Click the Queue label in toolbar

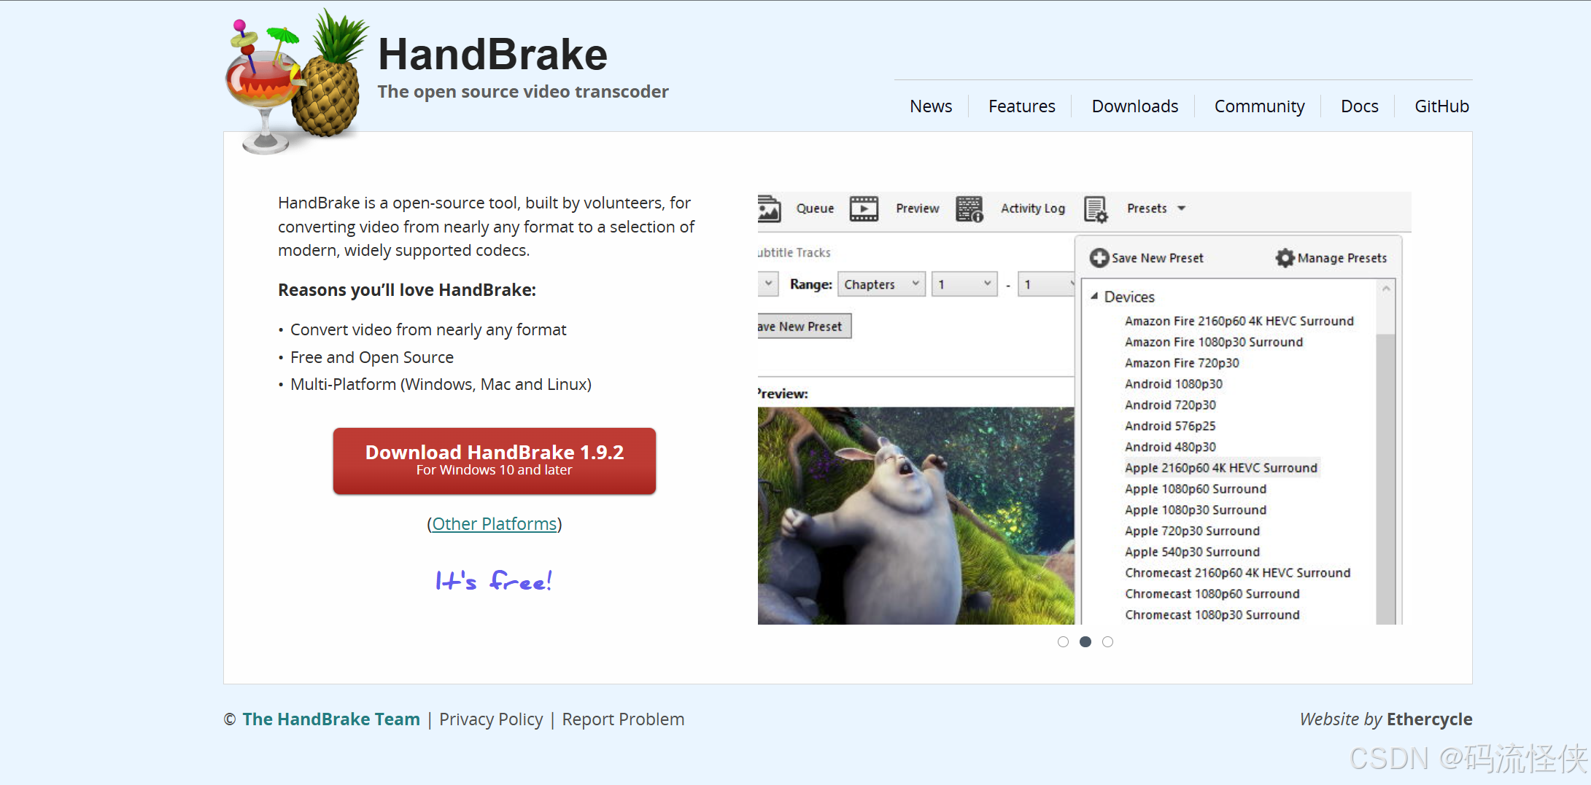click(x=815, y=208)
